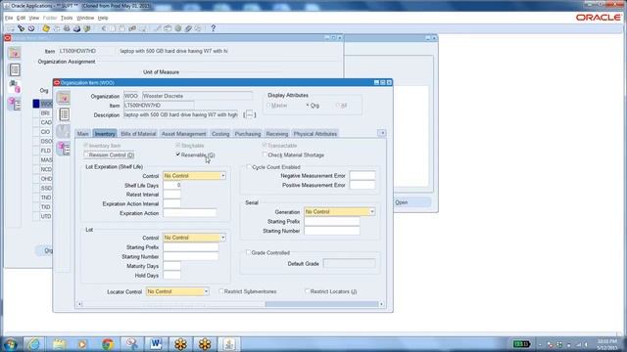The image size is (627, 352).
Task: Switch to the Asset Management tab
Action: coord(184,134)
